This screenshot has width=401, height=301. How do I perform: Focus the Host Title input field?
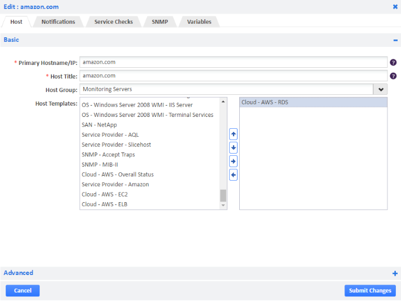[x=233, y=76]
